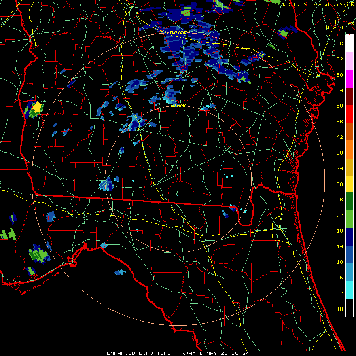Click the black threshold swatch at legend bottom
Viewport: 356px width, 356px height.
[x=349, y=308]
